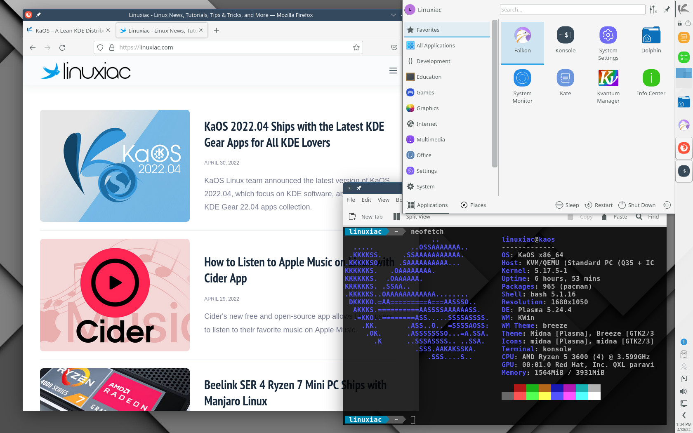Screen dimensions: 693x433
Task: Open System Settings from favorites grid
Action: point(608,43)
